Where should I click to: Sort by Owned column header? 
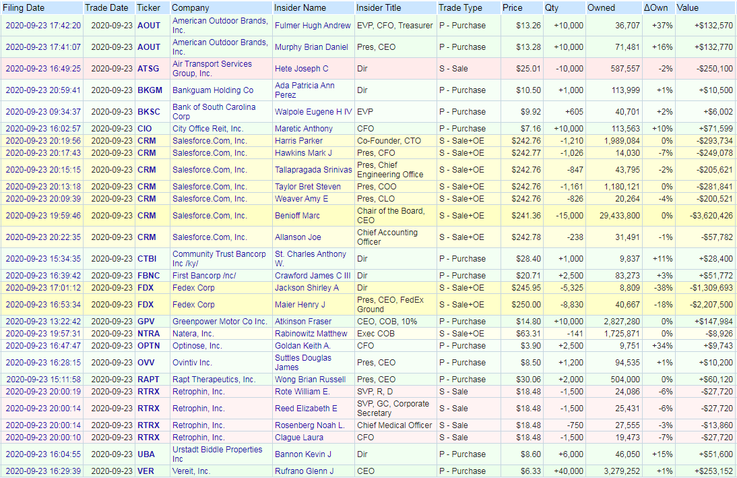click(x=601, y=7)
